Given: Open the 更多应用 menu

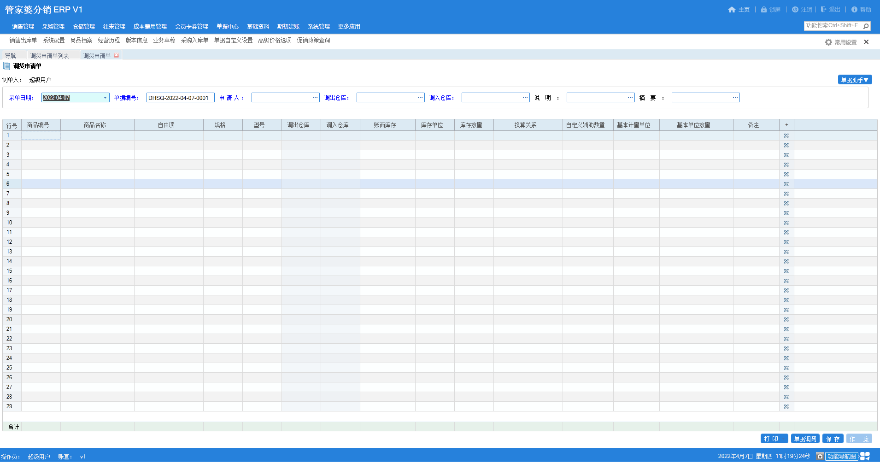Looking at the screenshot, I should (349, 27).
